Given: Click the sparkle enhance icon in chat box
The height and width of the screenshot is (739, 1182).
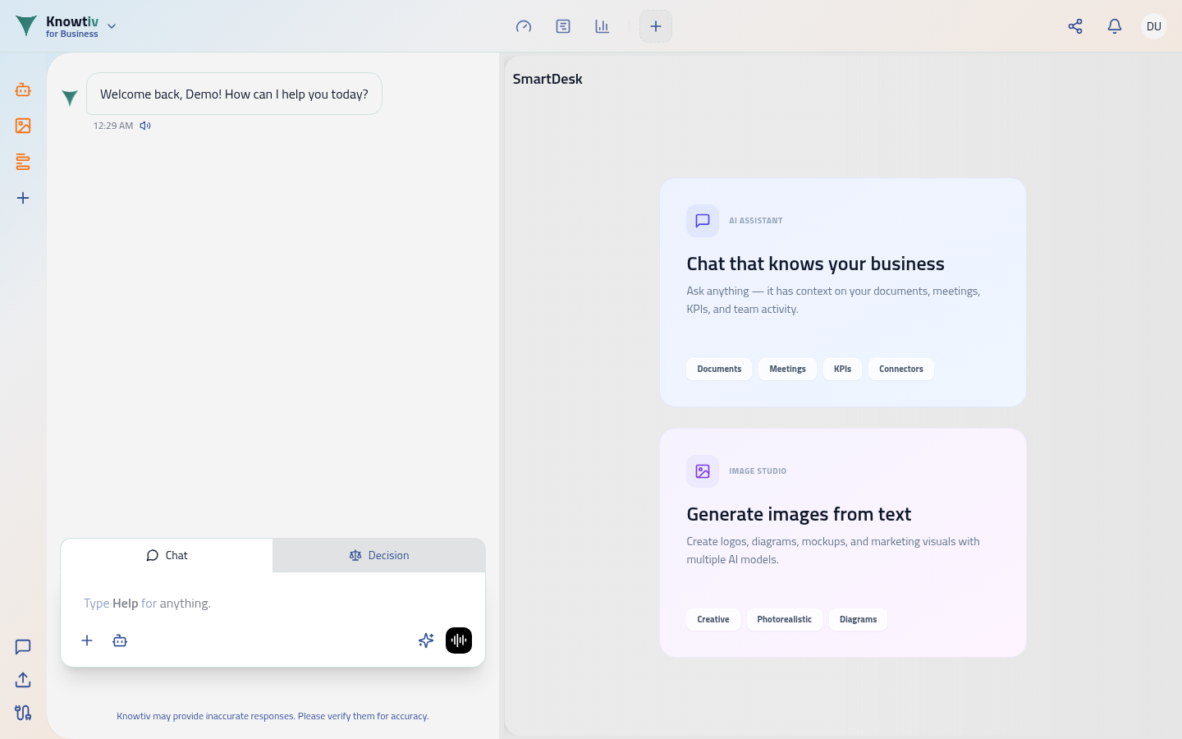Looking at the screenshot, I should click(426, 640).
